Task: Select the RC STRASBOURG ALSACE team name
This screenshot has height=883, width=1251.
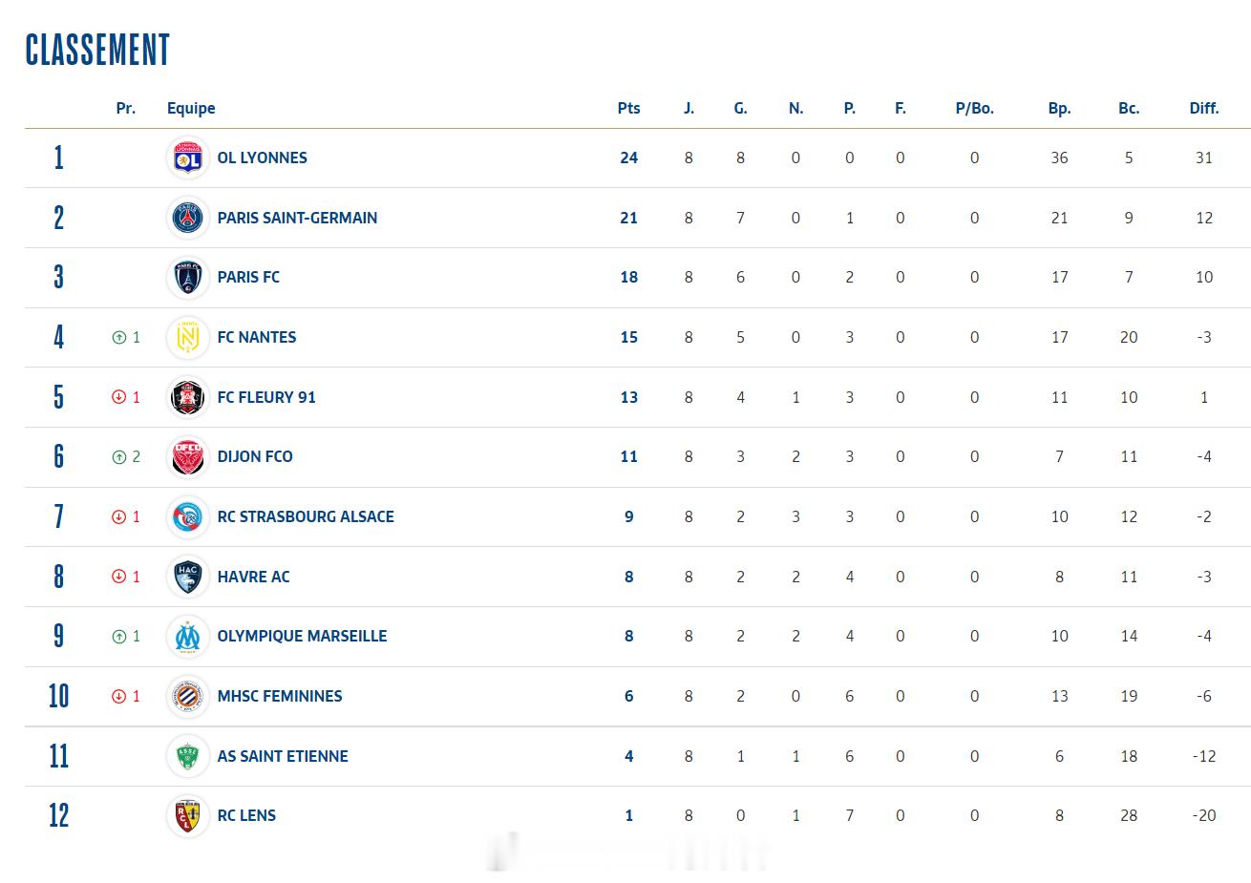Action: pos(306,516)
